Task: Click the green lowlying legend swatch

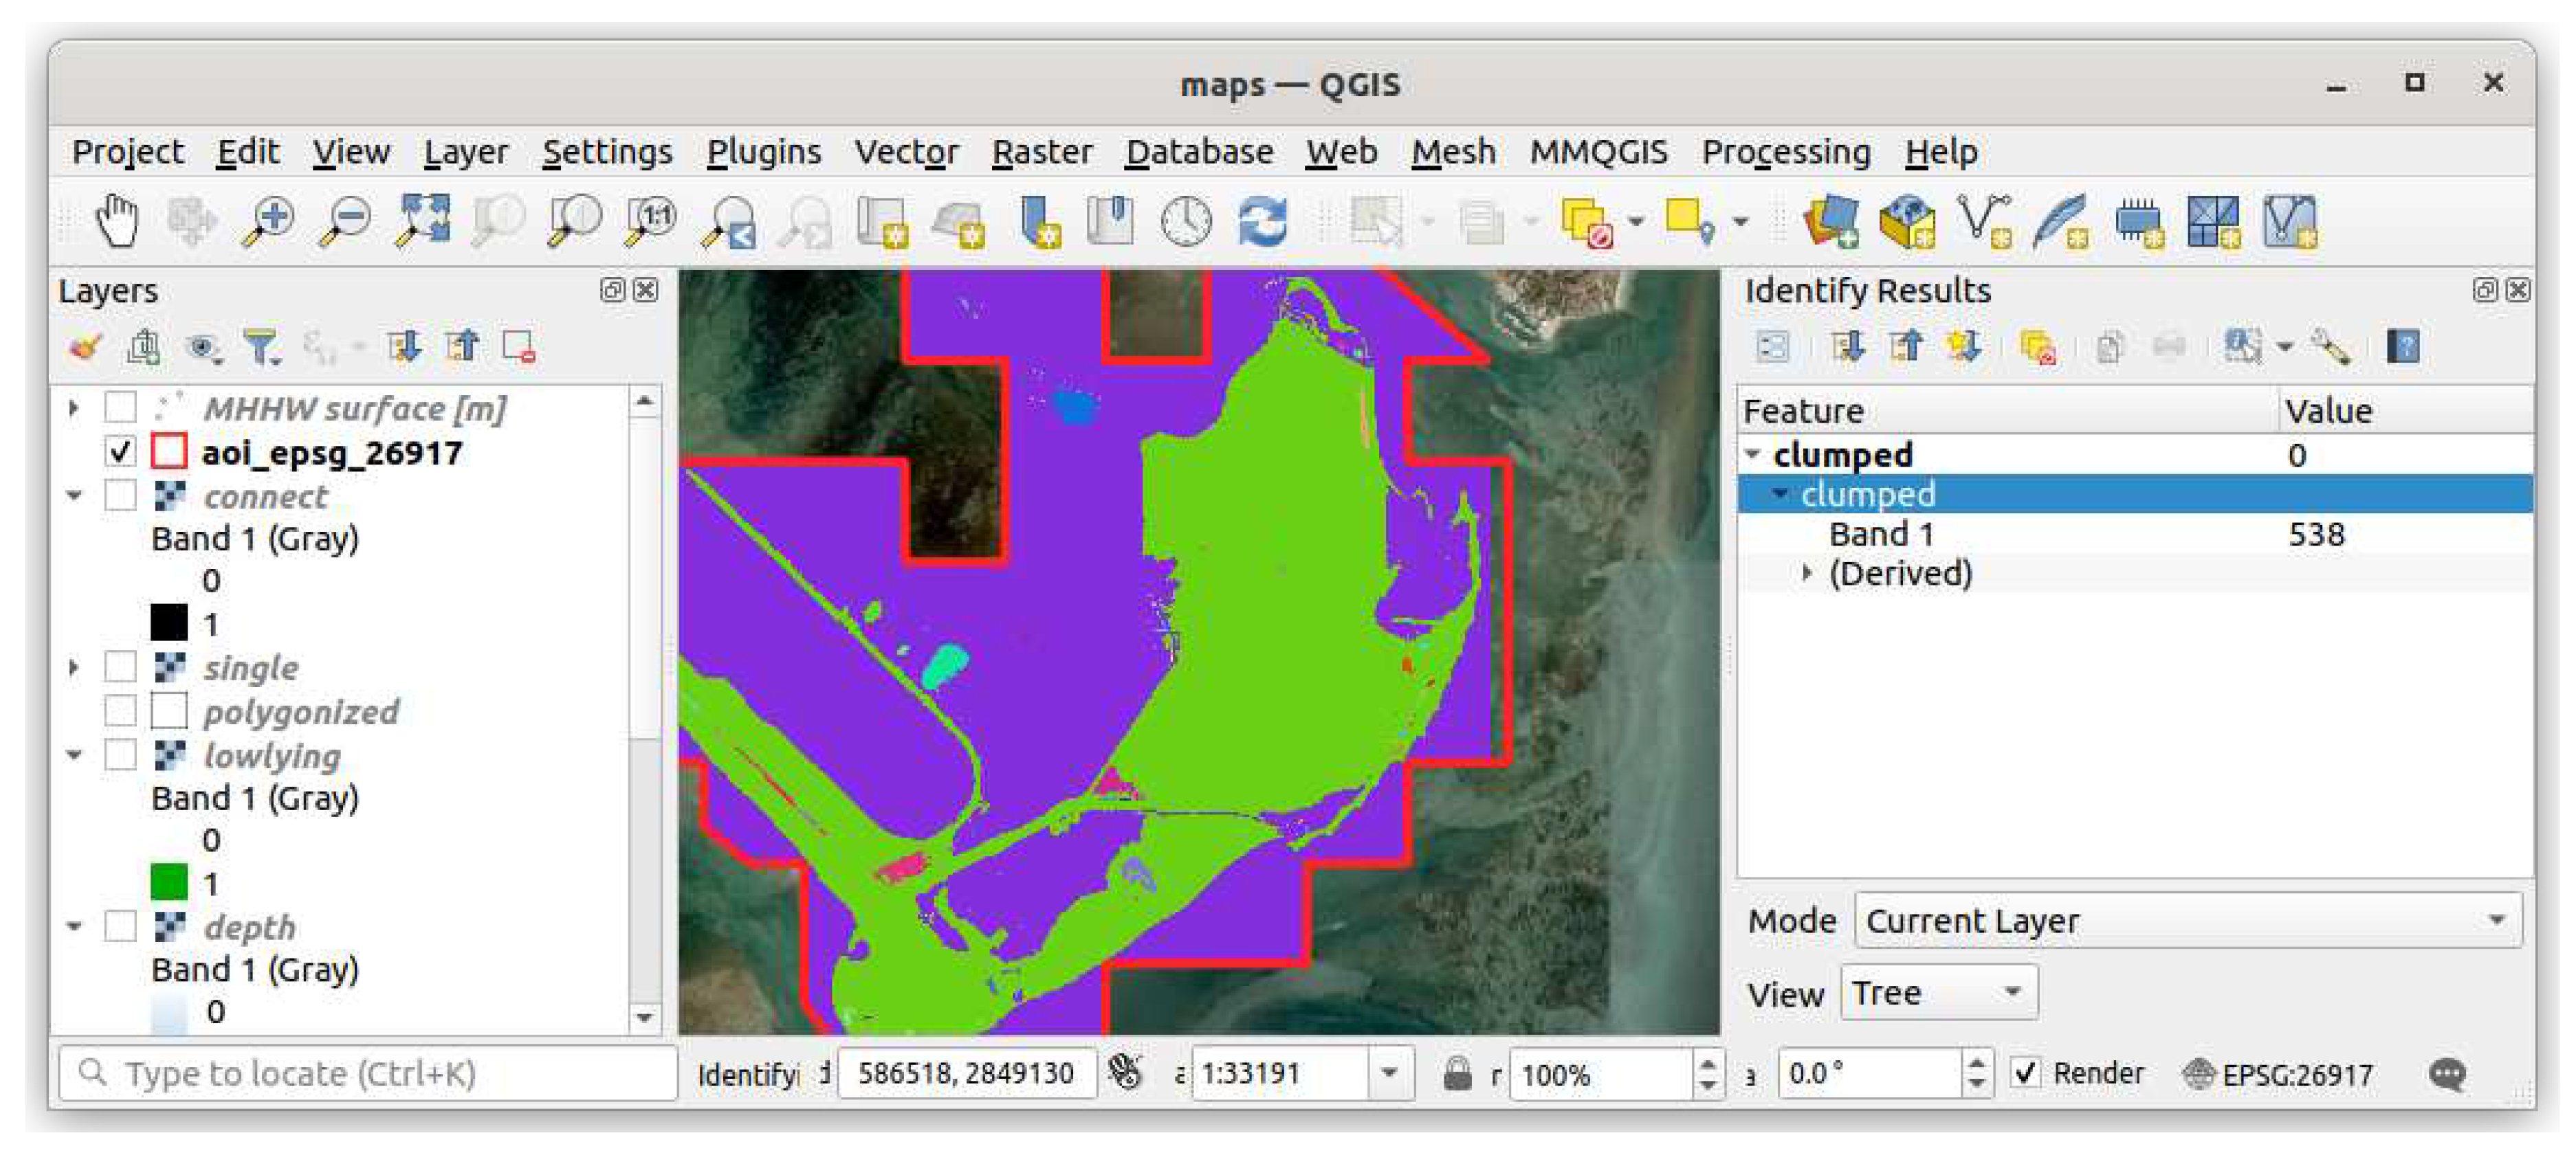Action: tap(169, 882)
